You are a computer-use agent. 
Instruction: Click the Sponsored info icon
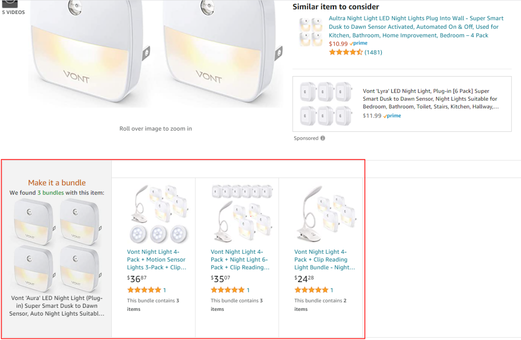(x=323, y=138)
